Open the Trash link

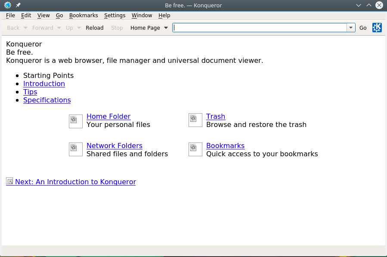[216, 116]
